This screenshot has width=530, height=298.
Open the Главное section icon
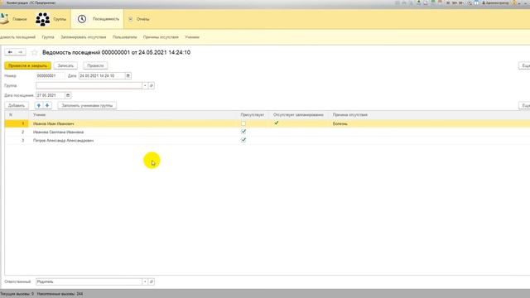[x=4, y=19]
